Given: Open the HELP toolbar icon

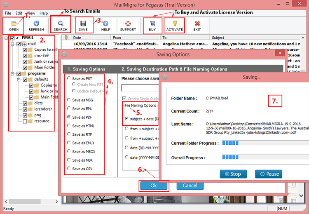Looking at the screenshot, I should (105, 26).
